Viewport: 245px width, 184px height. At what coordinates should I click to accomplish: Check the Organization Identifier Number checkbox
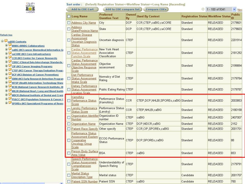(x=69, y=117)
